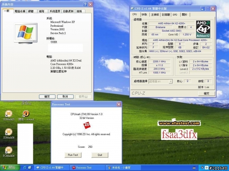Click the CPUmark score value 250
Viewport: 229px width, 171px height.
point(90,147)
